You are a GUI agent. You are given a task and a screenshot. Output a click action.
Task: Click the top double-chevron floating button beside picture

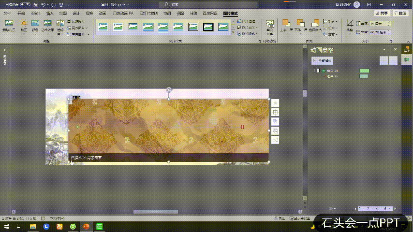pyautogui.click(x=275, y=103)
